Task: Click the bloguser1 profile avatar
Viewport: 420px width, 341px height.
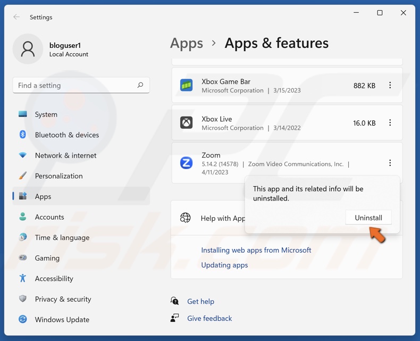Action: [x=28, y=49]
